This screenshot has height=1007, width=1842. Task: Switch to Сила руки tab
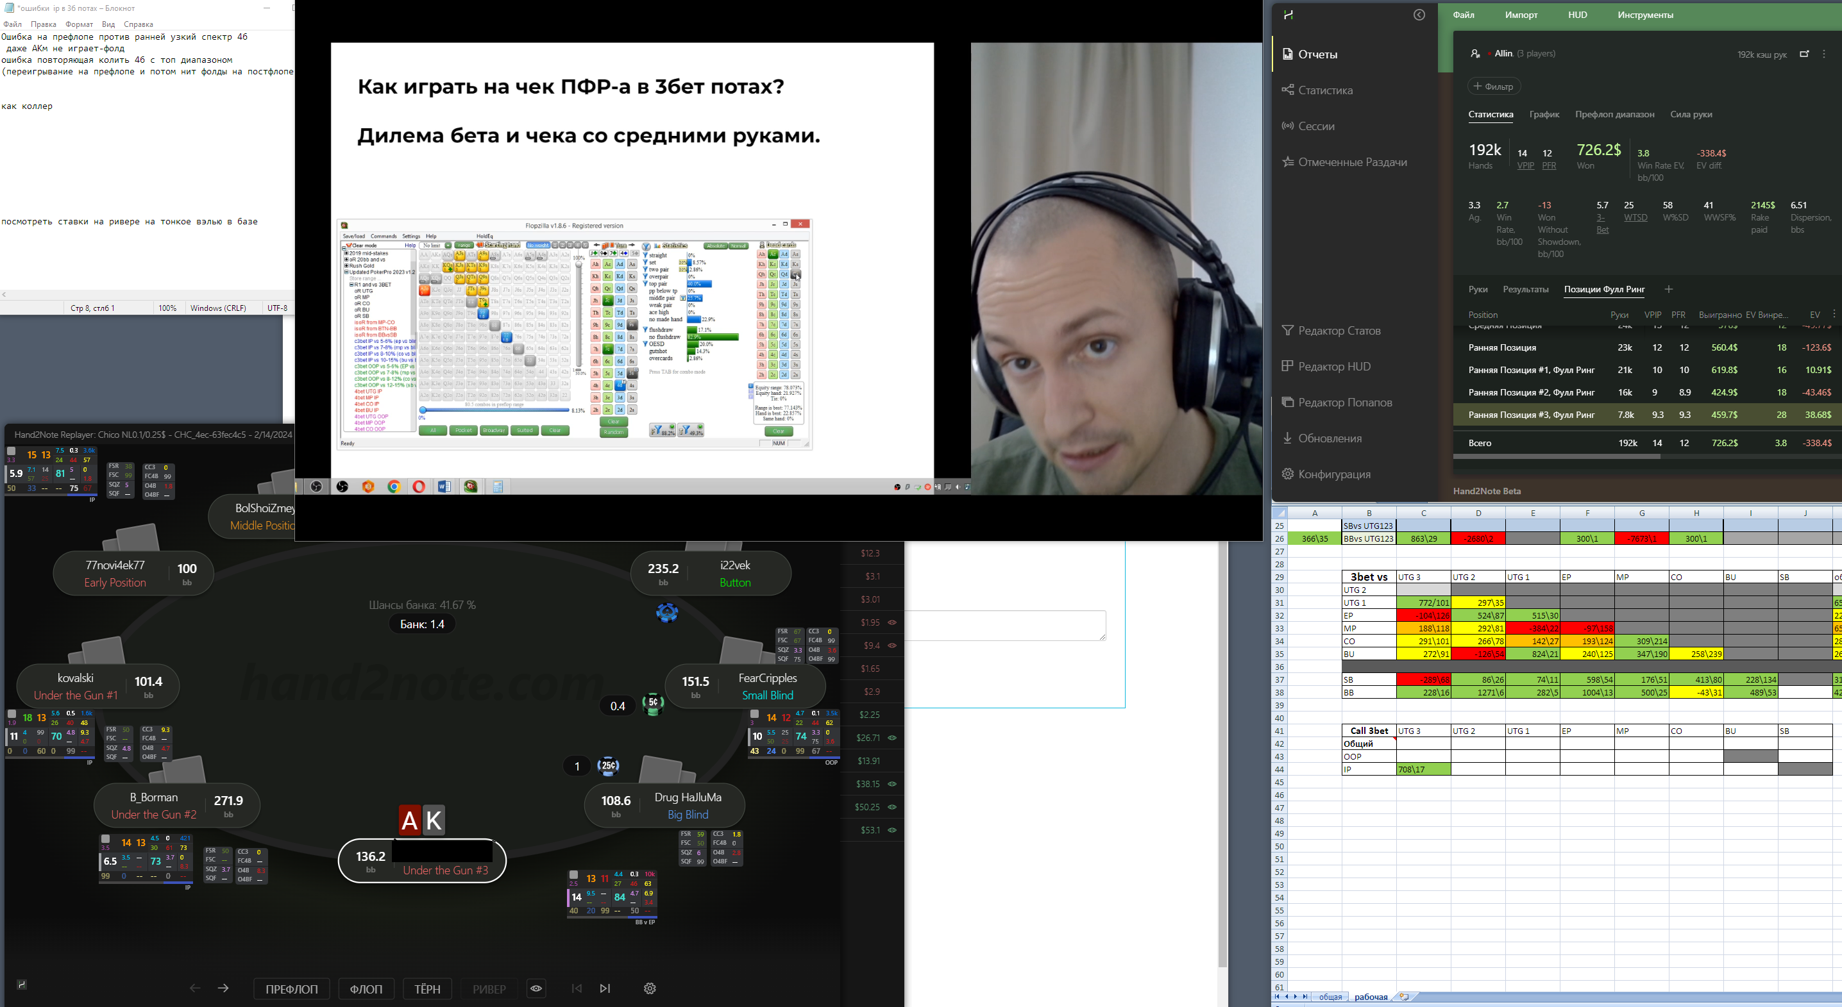click(x=1691, y=114)
